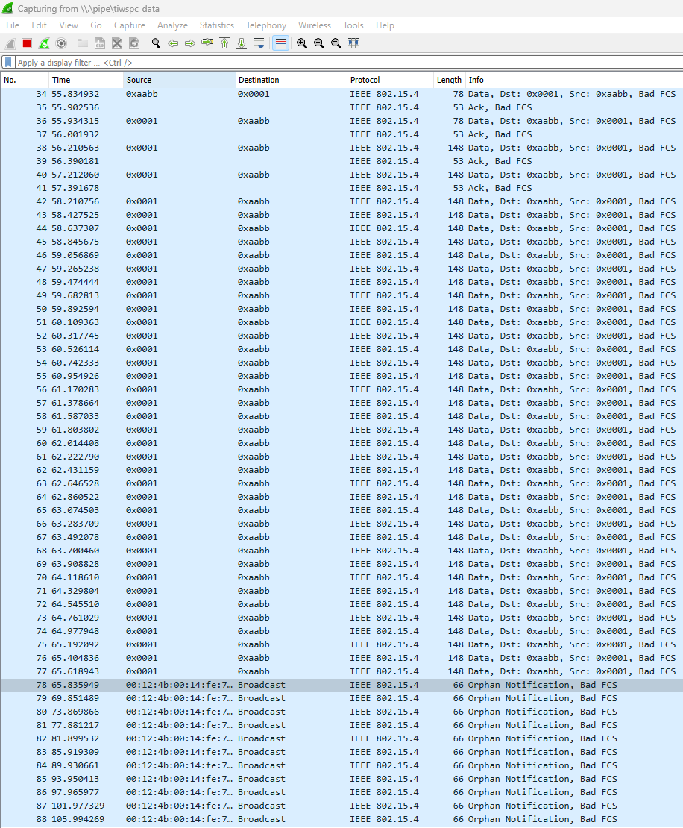The height and width of the screenshot is (828, 683).
Task: Select Orphan Notification packet 85 at 93.950413
Action: tap(341, 779)
